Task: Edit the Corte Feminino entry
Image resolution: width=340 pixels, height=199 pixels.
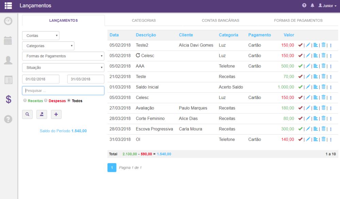Action: [x=308, y=118]
